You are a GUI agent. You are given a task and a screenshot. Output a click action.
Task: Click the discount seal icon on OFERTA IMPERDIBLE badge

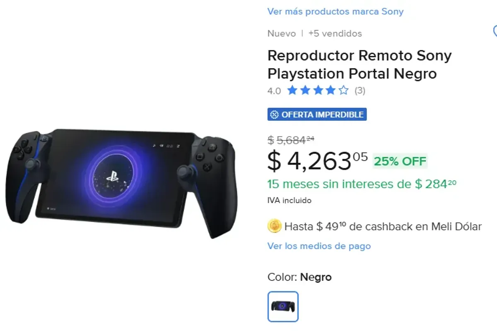click(275, 114)
